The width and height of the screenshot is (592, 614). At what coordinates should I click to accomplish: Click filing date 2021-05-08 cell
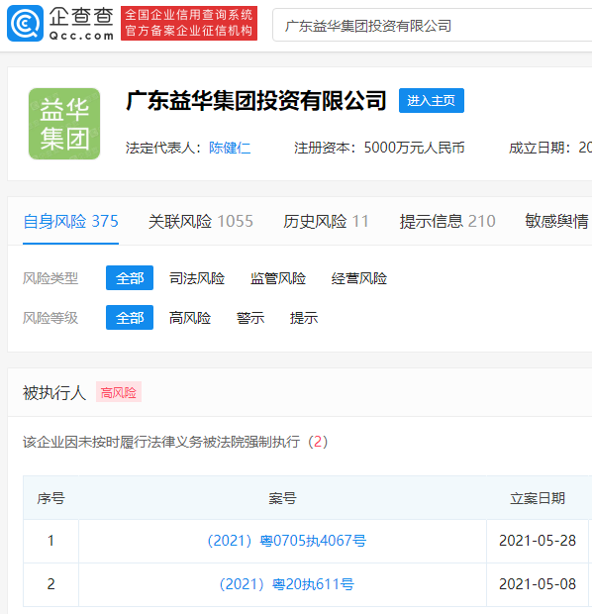pos(538,584)
